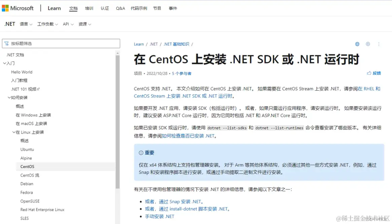Viewport: 392px width, 224px height.
Task: Open .NET 101 视频 sidebar entry
Action: tap(24, 89)
